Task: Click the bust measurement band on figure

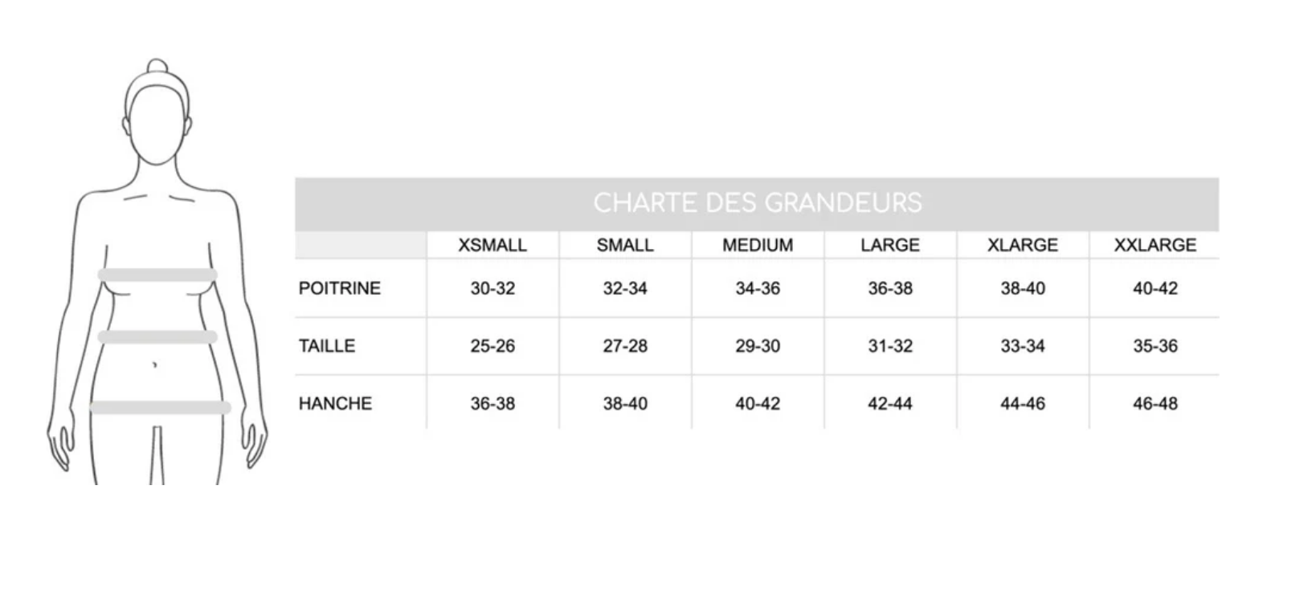Action: [x=157, y=275]
